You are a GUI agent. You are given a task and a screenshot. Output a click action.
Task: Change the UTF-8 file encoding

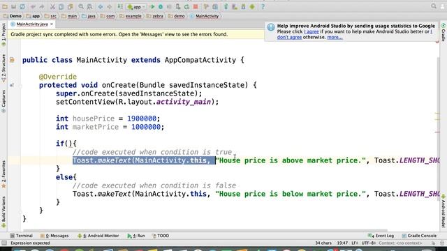point(369,243)
